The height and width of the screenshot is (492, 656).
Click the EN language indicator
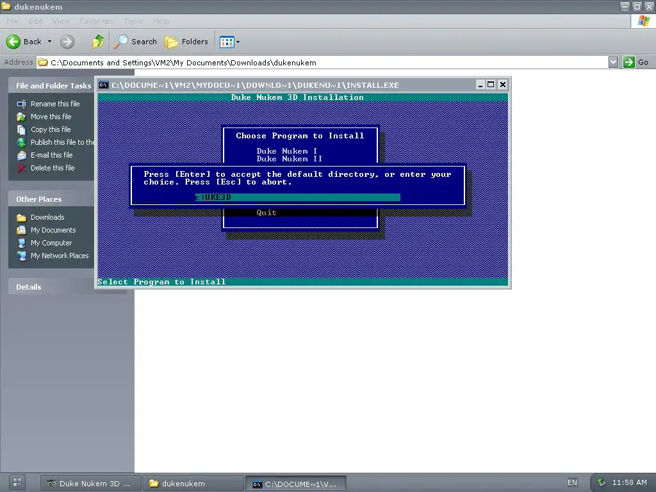tap(572, 482)
